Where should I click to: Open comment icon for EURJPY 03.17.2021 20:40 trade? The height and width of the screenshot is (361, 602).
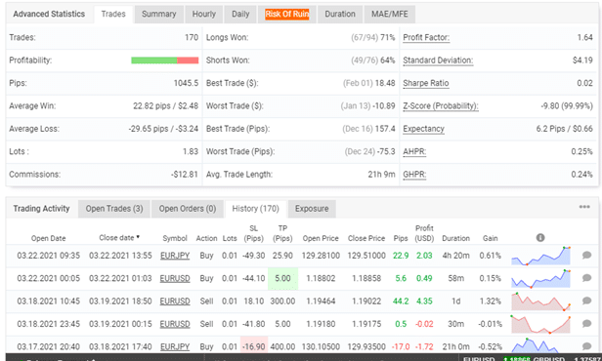[x=586, y=346]
